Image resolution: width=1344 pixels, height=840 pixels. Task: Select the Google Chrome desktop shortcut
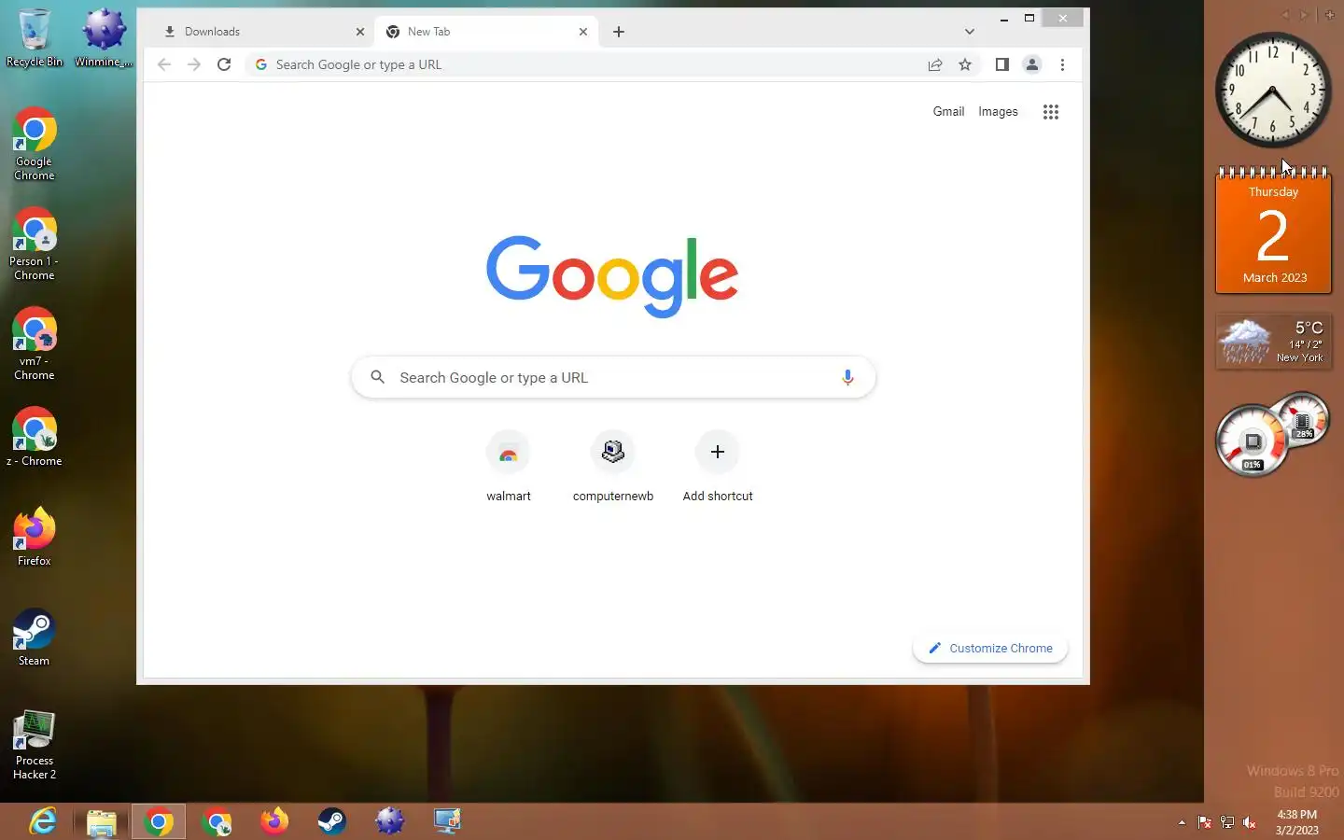click(35, 145)
